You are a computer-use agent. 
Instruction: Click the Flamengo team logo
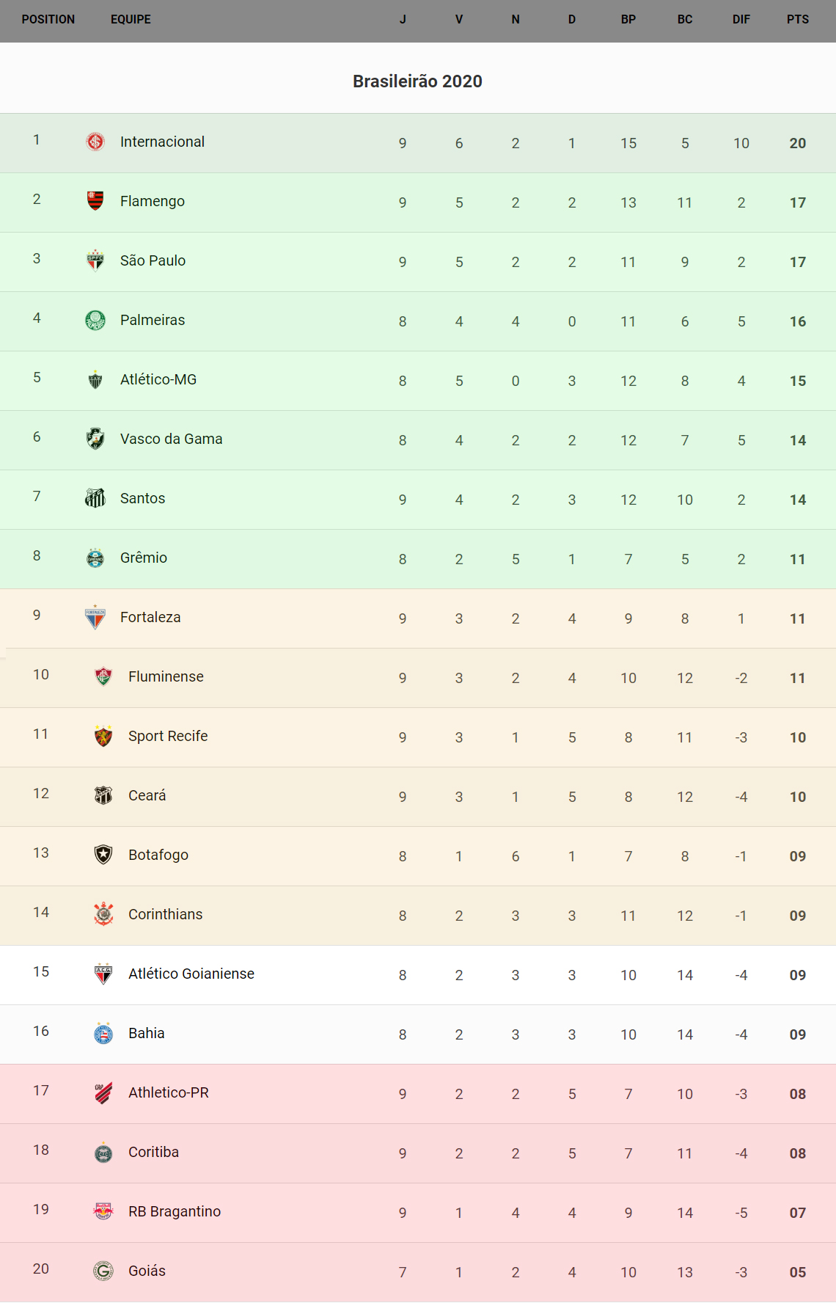pos(95,201)
